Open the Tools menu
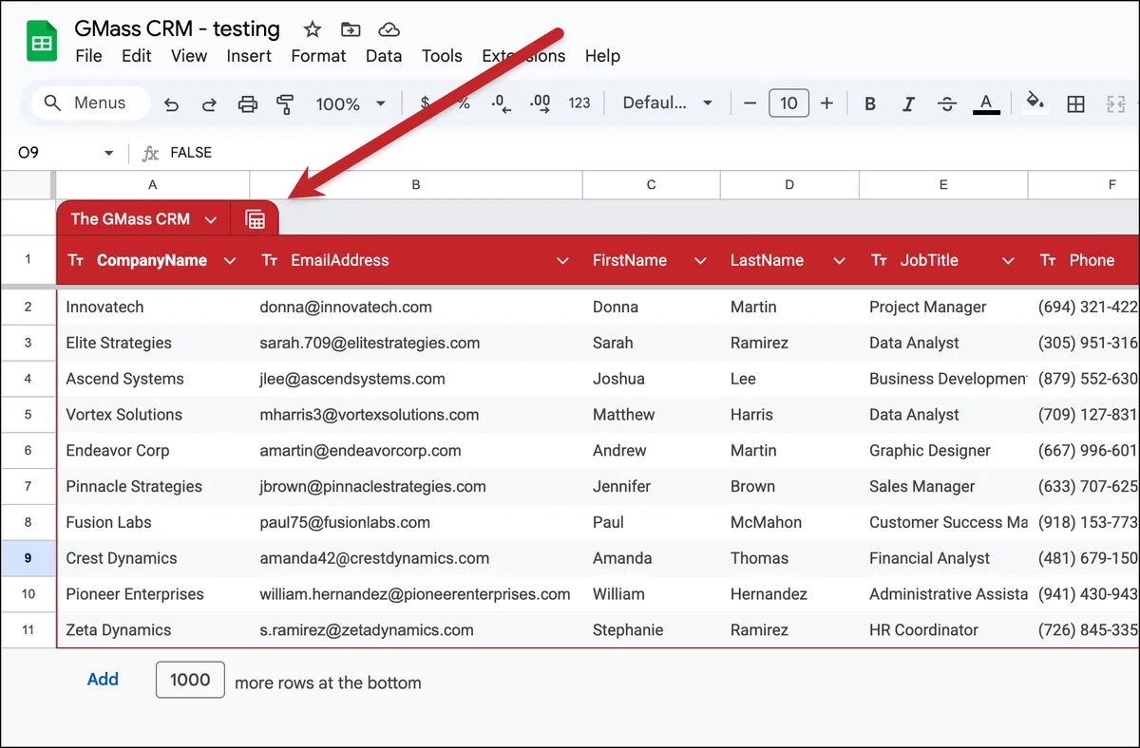Image resolution: width=1140 pixels, height=748 pixels. click(442, 56)
